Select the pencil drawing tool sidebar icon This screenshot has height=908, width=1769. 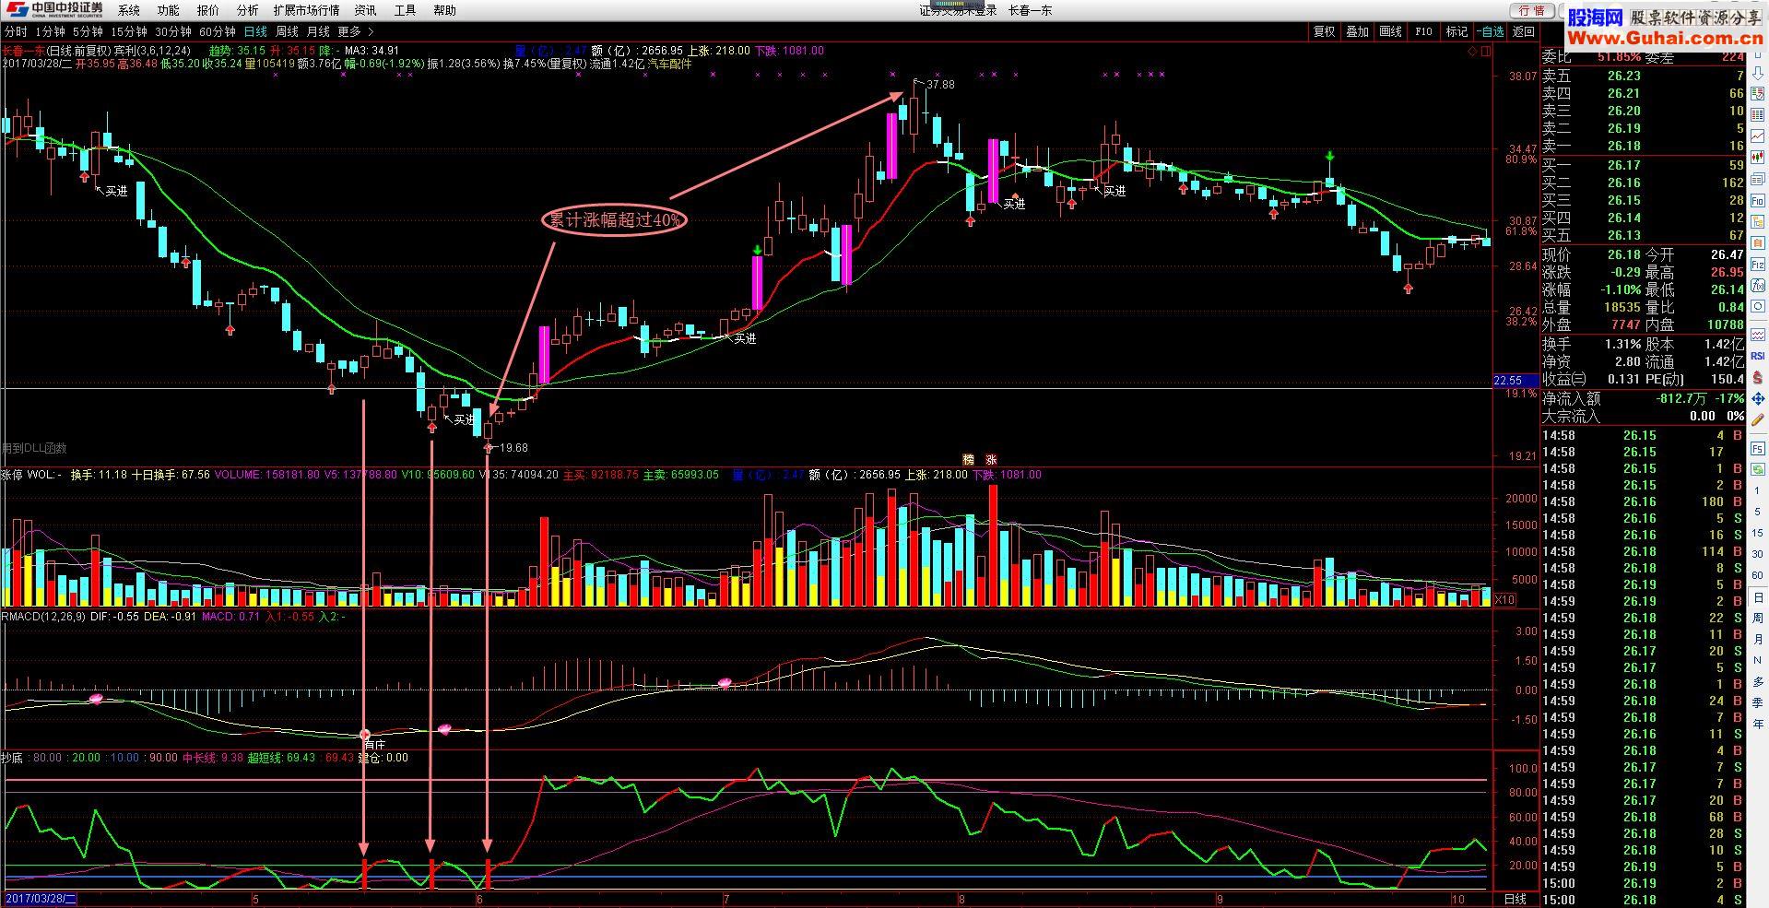1758,419
